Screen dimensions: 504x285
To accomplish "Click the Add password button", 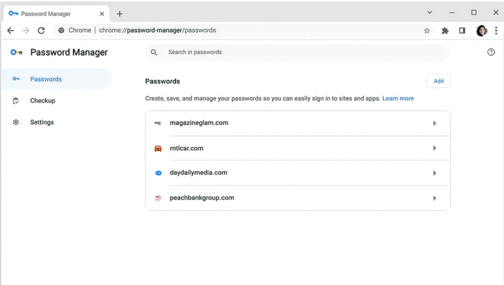I will pyautogui.click(x=438, y=81).
